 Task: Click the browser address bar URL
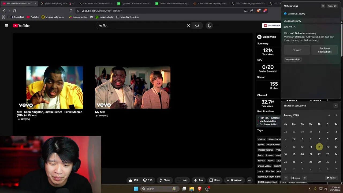point(102,11)
